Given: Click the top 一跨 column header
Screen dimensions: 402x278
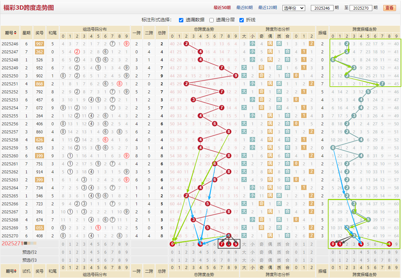Looking at the screenshot, I should (x=137, y=33).
